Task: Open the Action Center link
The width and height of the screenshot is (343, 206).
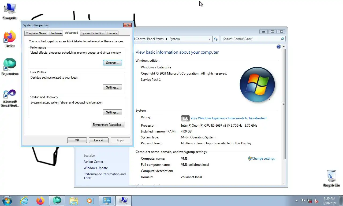Action: pyautogui.click(x=93, y=162)
